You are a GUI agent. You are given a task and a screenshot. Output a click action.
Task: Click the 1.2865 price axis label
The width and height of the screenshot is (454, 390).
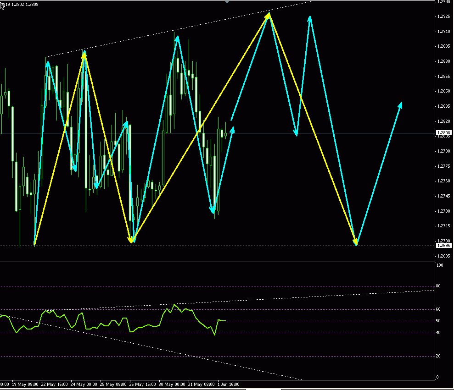444,77
